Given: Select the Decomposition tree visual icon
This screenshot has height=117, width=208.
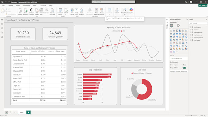Looking at the screenshot, I should coord(177,46).
